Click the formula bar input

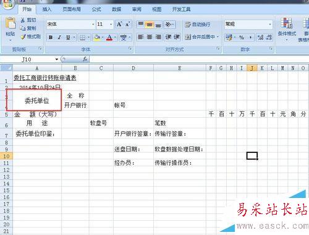(x=199, y=59)
